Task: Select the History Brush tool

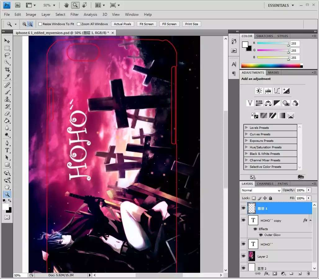Action: [7, 107]
